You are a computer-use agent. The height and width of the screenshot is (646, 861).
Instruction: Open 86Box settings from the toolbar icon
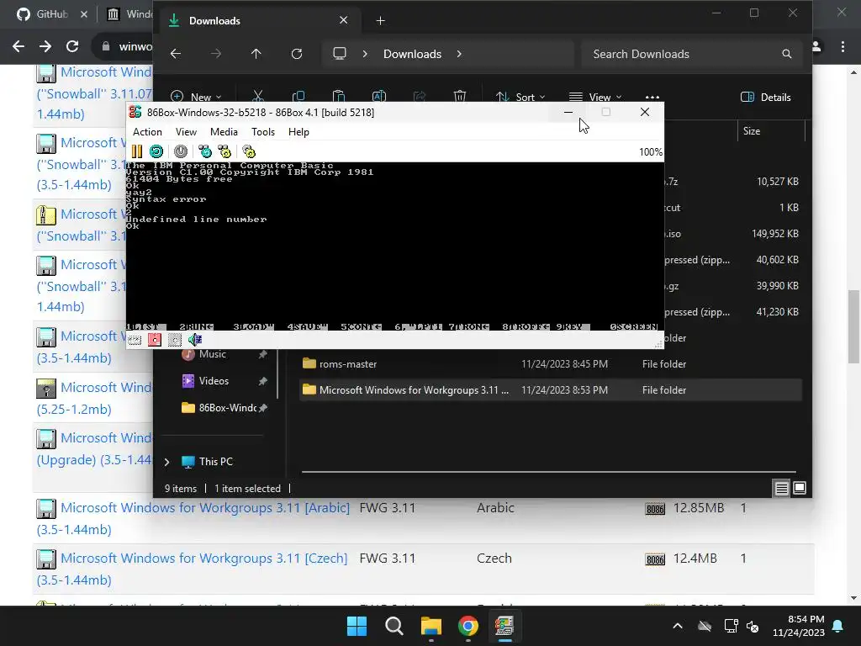coord(249,151)
